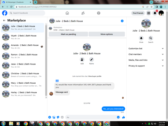
Task: Click Find friends button
Action: click(138, 13)
